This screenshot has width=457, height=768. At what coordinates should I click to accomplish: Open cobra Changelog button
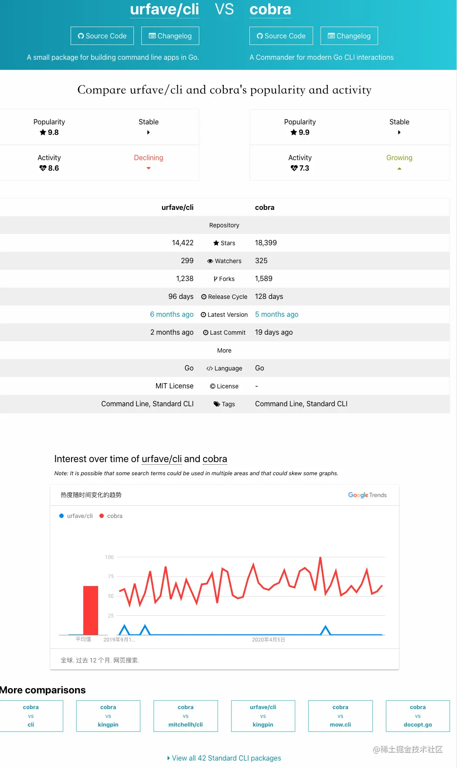(x=349, y=36)
